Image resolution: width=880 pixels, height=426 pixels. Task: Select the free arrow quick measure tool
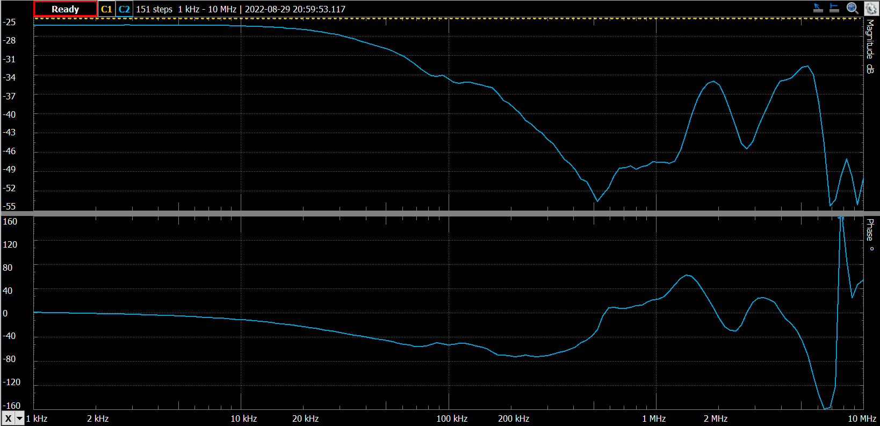[x=818, y=8]
